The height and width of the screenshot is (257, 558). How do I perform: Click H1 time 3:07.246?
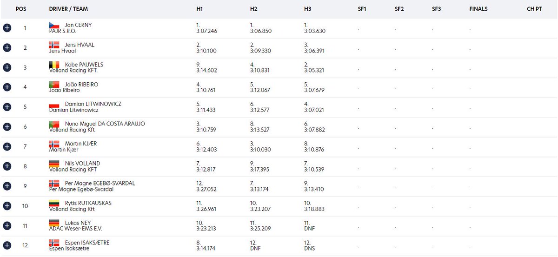click(x=206, y=31)
